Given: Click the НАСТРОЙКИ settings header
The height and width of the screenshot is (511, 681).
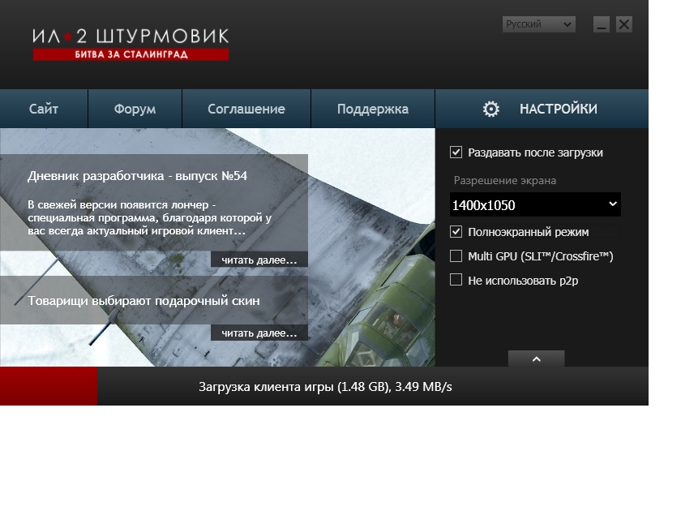Looking at the screenshot, I should point(542,109).
